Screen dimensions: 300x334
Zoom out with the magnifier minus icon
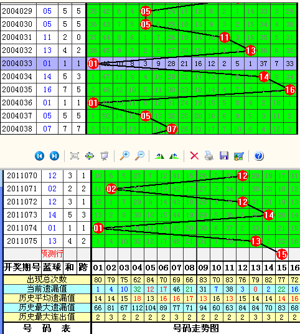click(x=140, y=156)
